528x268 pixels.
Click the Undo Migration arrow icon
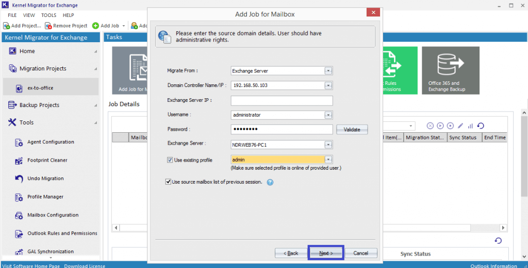point(19,178)
